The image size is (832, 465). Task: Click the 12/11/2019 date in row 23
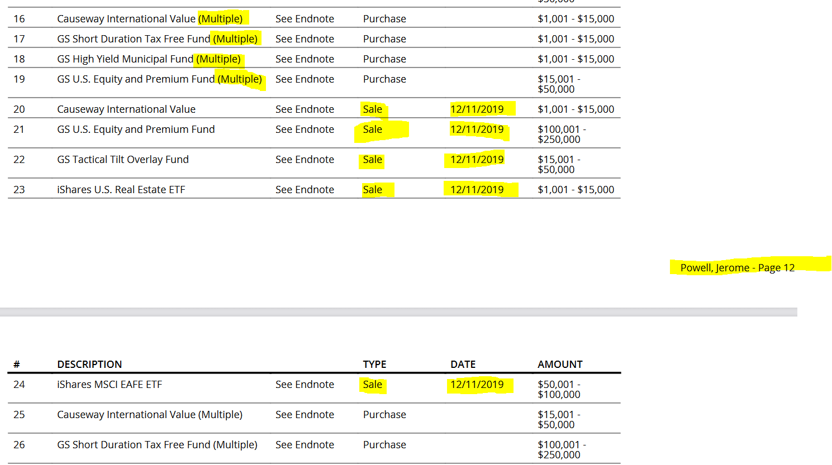[477, 190]
